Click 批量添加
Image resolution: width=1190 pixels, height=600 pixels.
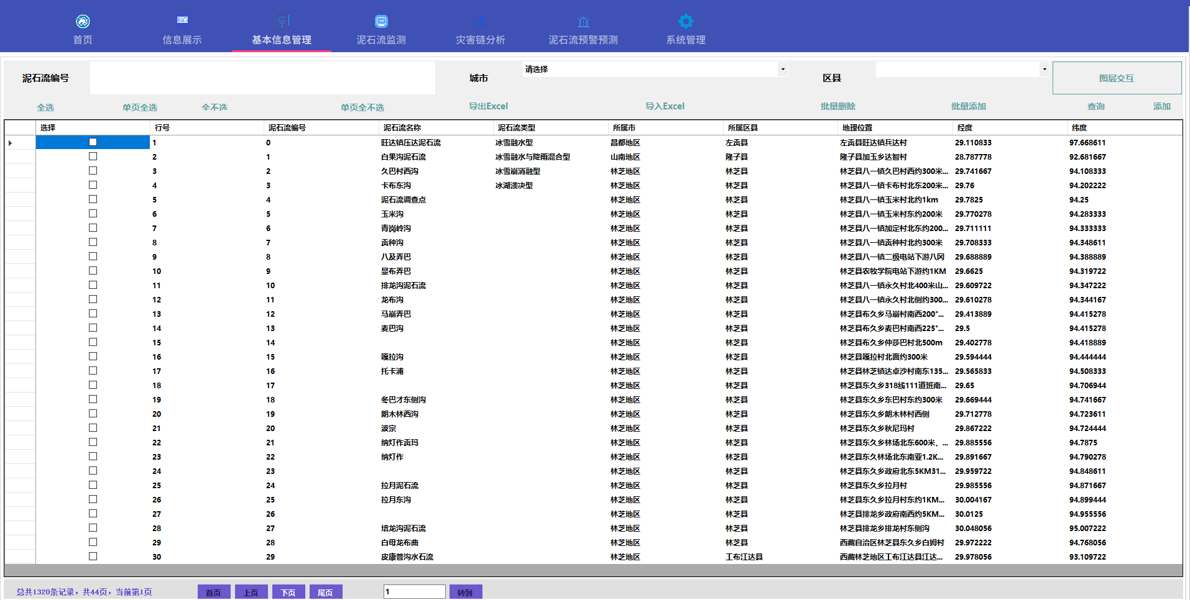point(969,106)
